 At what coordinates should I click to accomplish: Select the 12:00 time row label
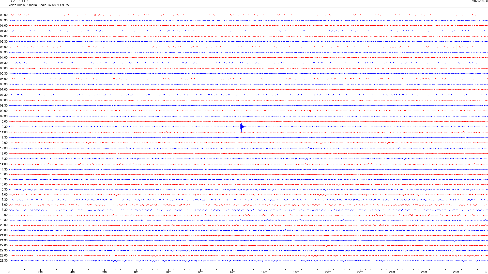[4, 143]
